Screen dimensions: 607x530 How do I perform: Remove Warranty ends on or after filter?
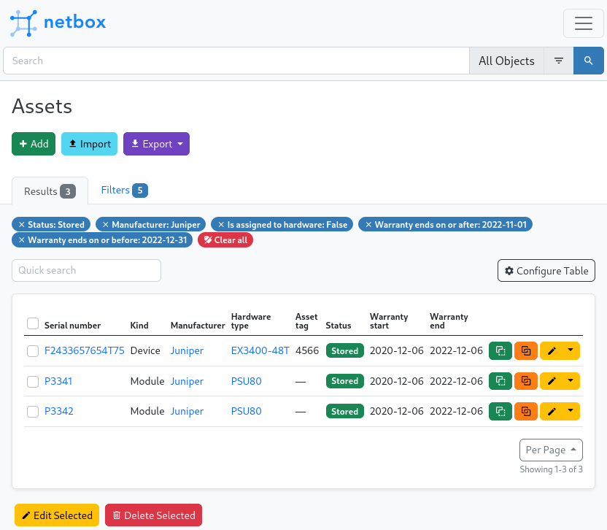(x=368, y=225)
